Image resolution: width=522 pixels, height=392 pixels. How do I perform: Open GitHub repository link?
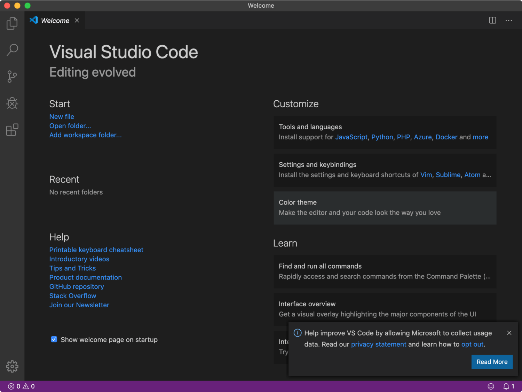pyautogui.click(x=77, y=286)
